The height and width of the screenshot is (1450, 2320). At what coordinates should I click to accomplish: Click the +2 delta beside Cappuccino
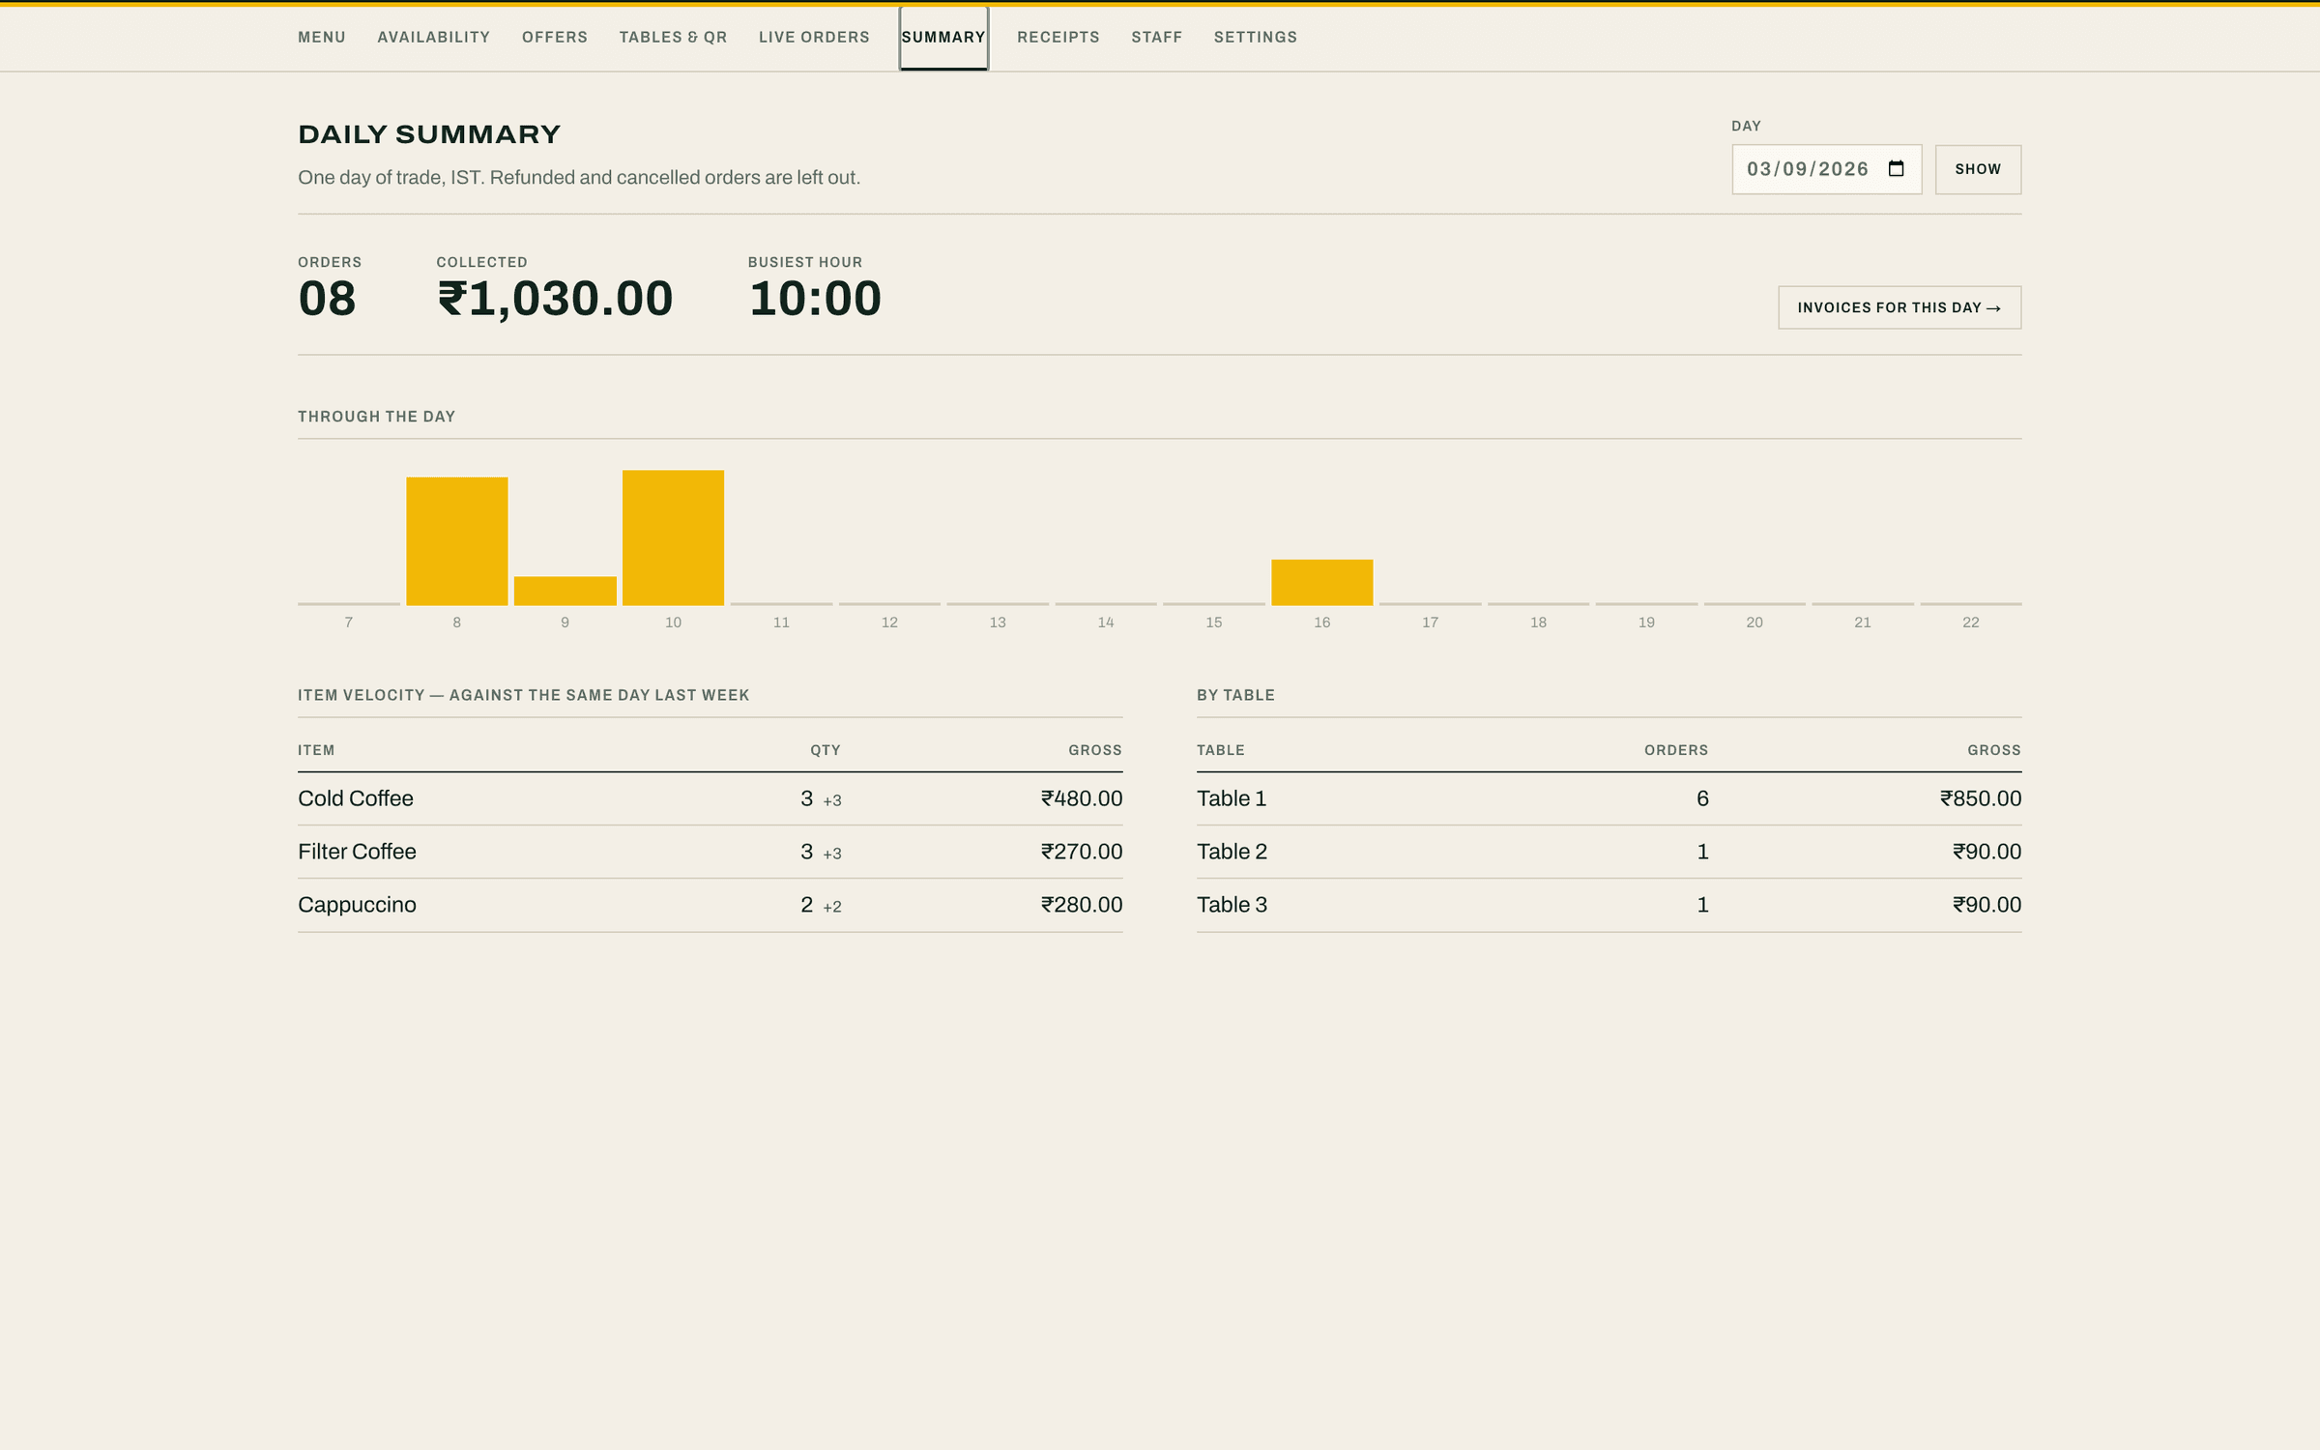coord(832,907)
